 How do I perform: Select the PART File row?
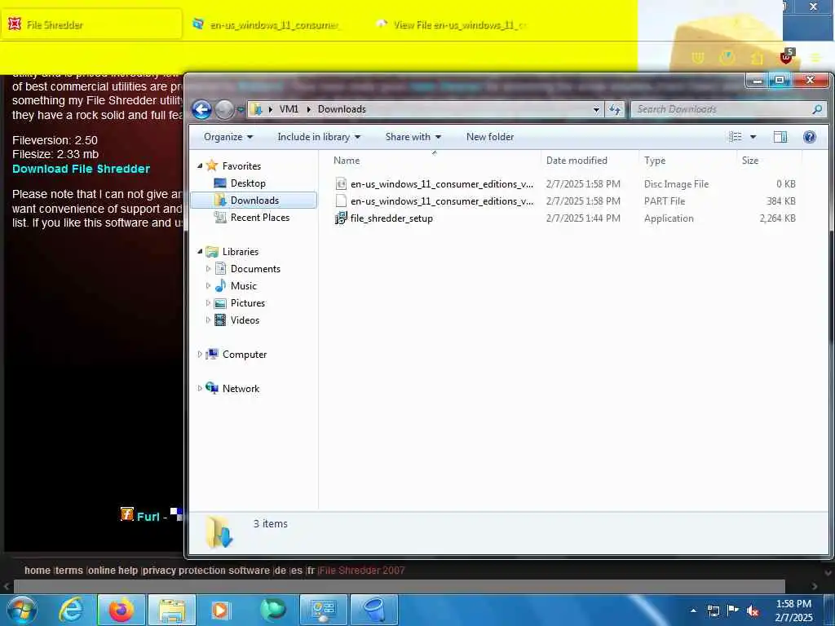pyautogui.click(x=565, y=201)
